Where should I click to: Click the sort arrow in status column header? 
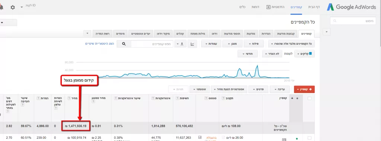pos(292,98)
